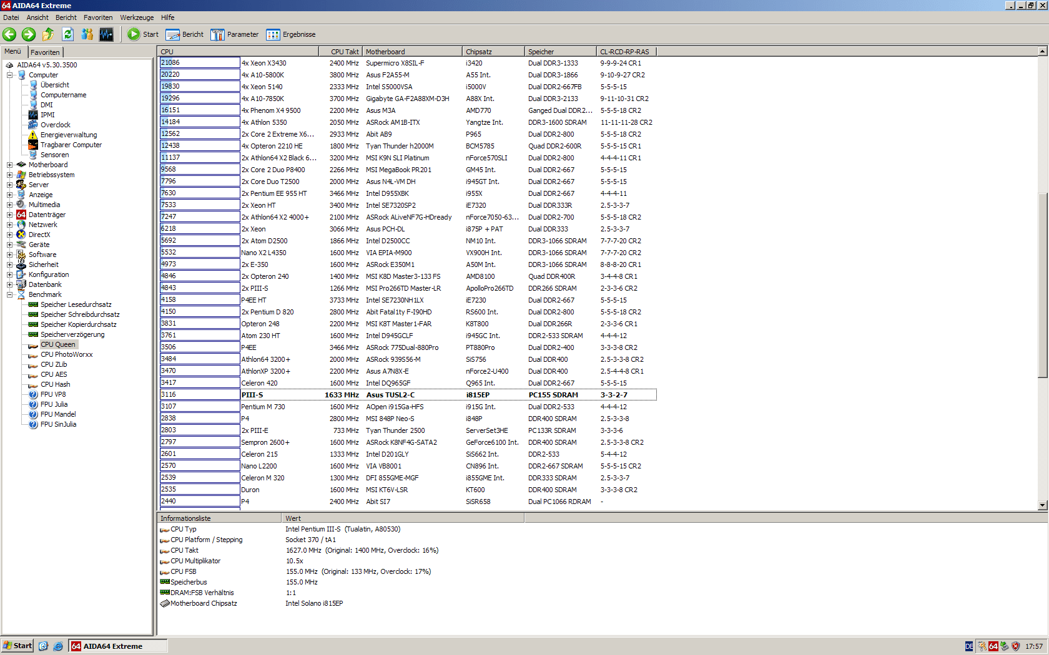Image resolution: width=1049 pixels, height=655 pixels.
Task: Open the Bericht menu in menu bar
Action: coord(66,17)
